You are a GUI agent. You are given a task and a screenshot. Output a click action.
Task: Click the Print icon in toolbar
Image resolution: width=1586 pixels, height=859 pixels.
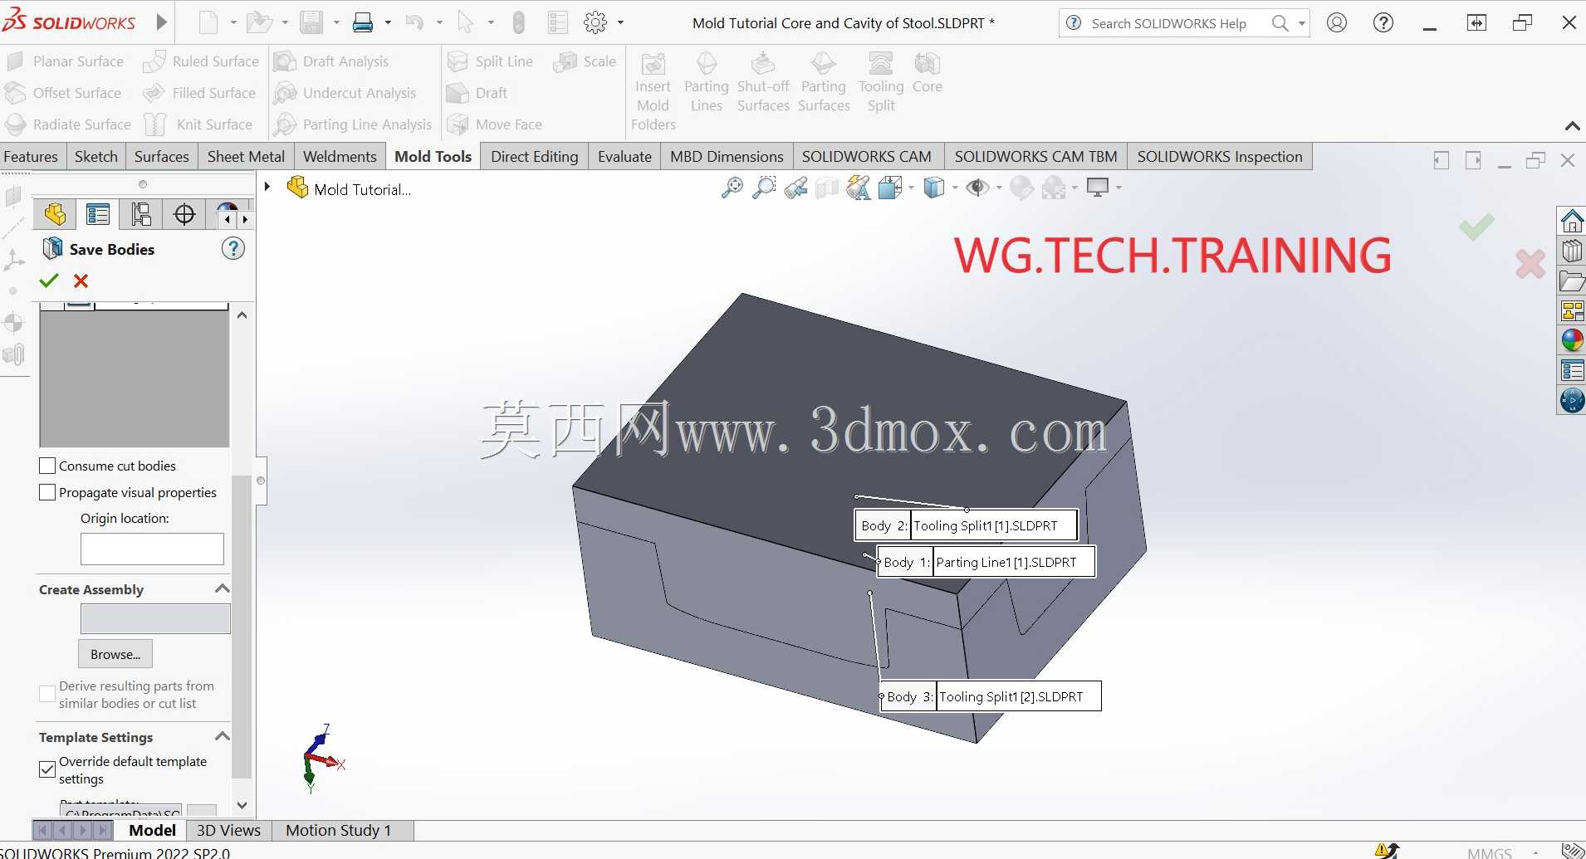point(363,22)
